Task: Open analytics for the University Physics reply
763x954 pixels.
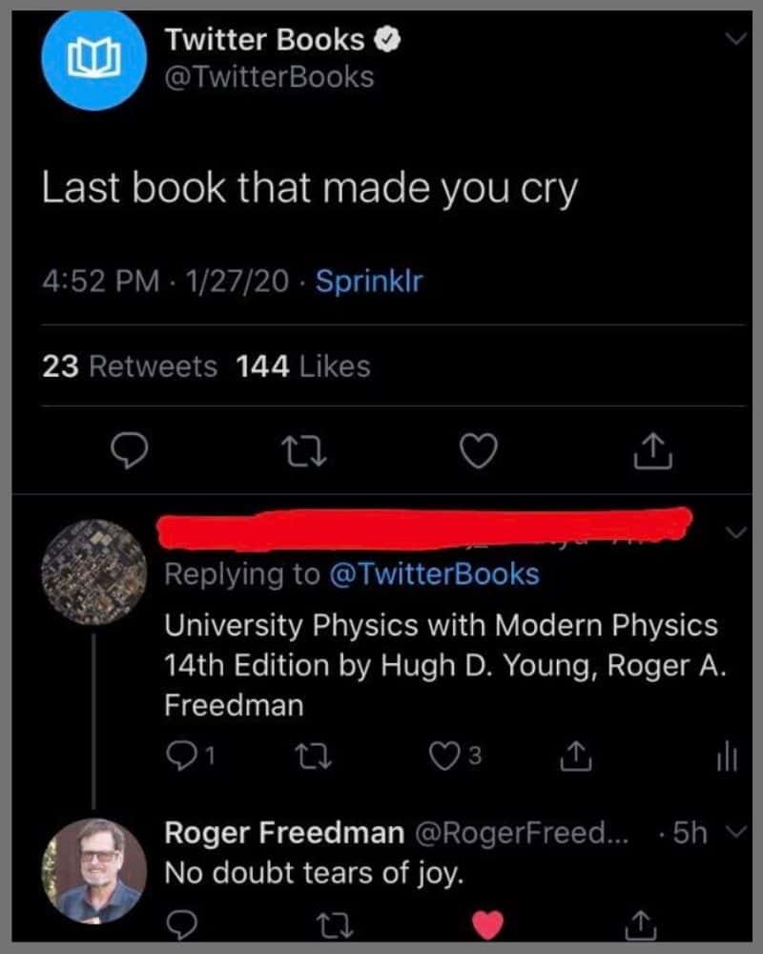Action: (725, 757)
